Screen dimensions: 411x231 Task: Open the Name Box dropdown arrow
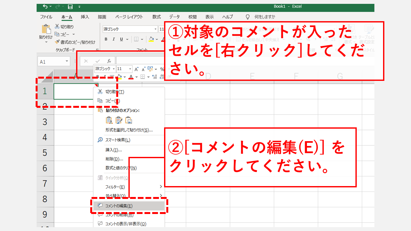67,61
